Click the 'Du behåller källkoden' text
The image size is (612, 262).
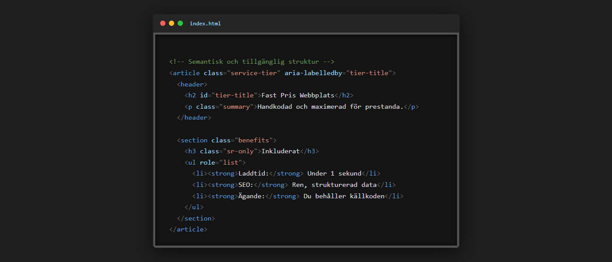(344, 196)
